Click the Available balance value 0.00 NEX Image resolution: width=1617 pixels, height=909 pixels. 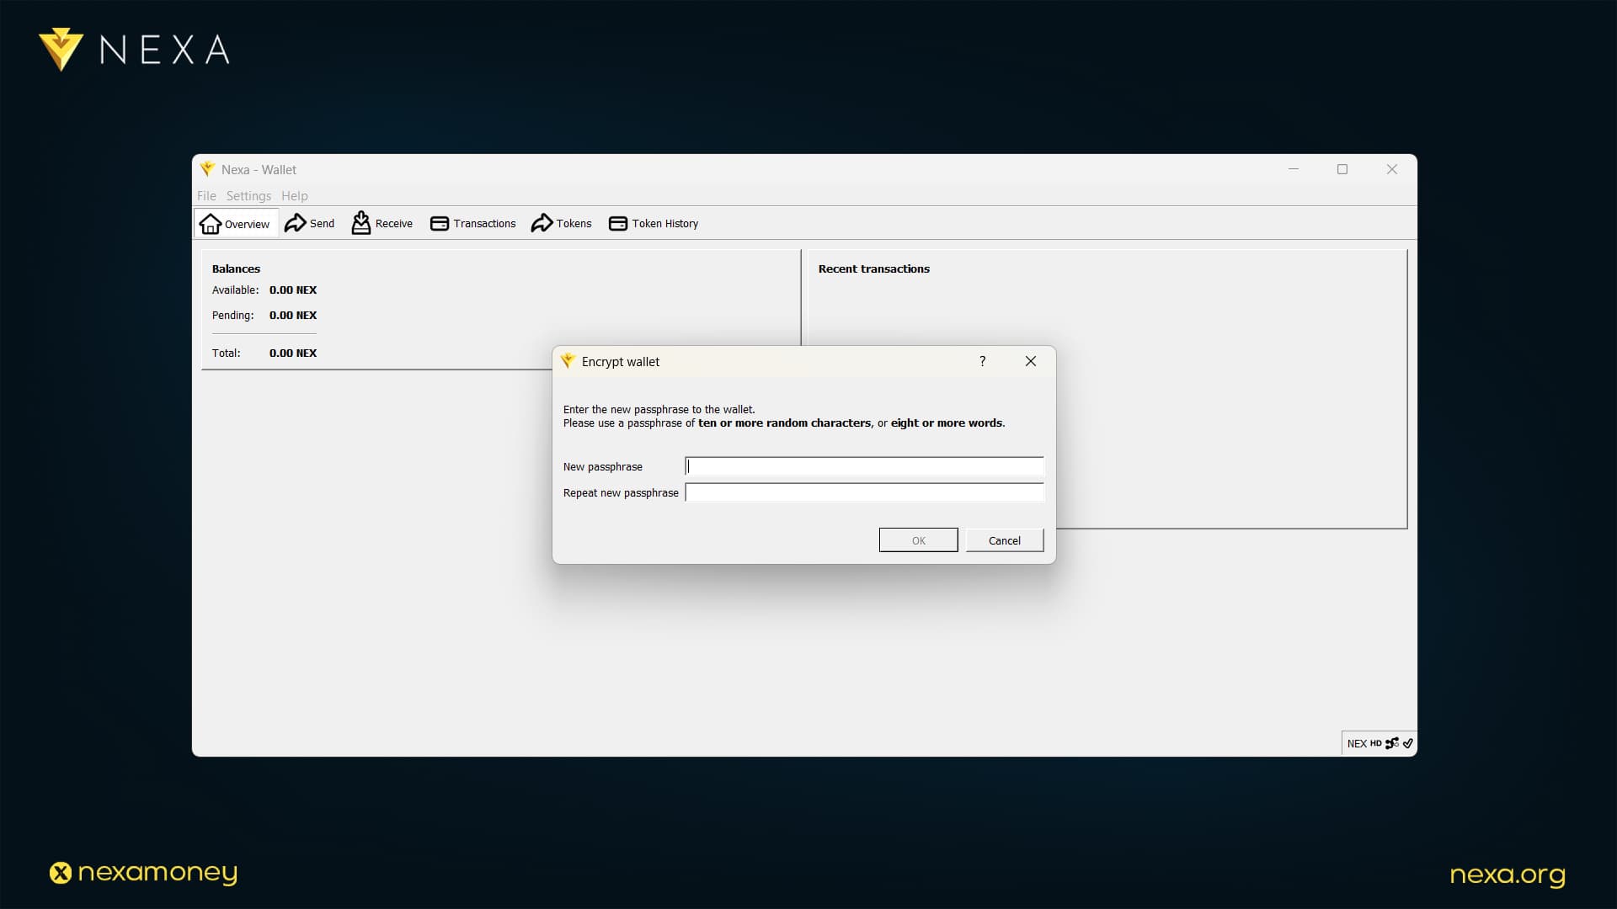(x=293, y=290)
